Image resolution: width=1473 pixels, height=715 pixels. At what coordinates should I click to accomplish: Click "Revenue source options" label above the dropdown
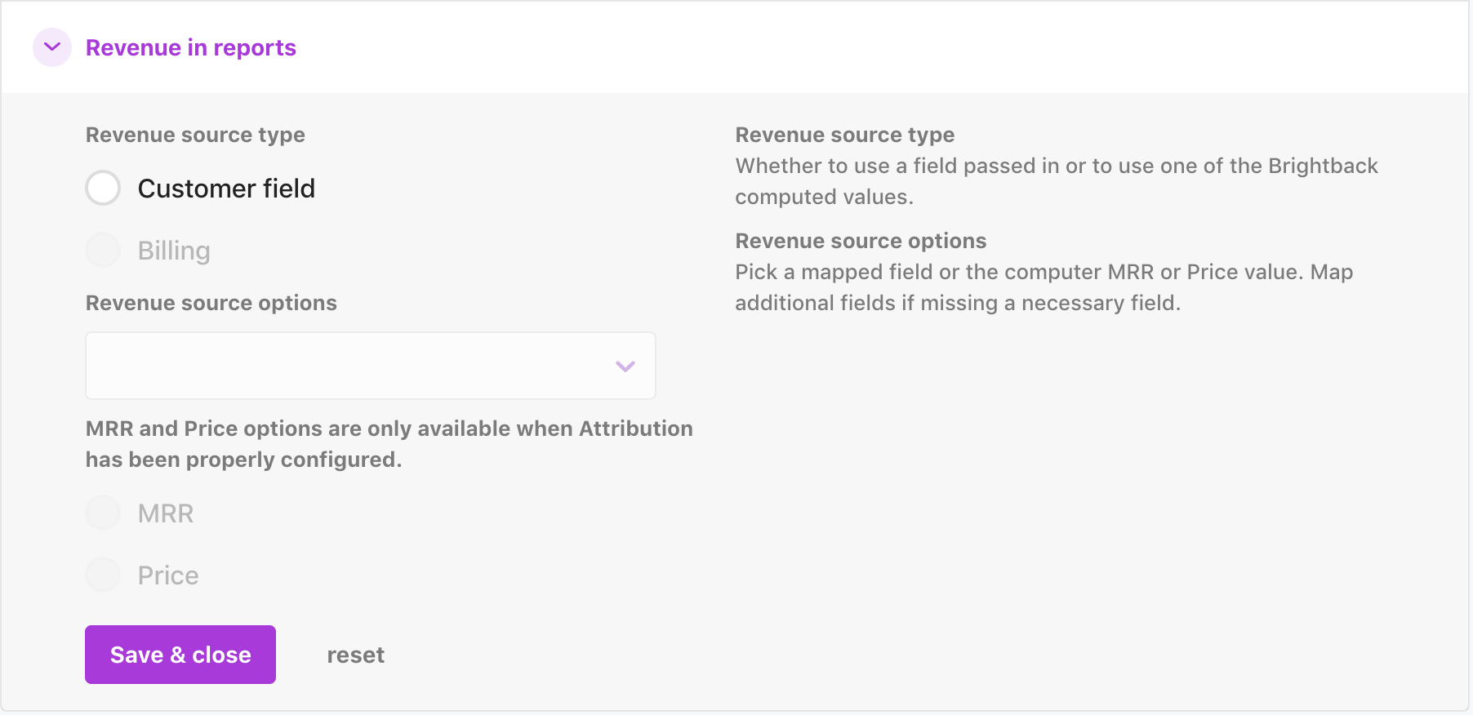211,303
